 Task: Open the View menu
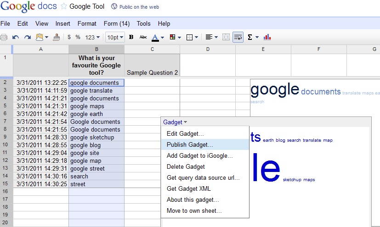[x=42, y=24]
